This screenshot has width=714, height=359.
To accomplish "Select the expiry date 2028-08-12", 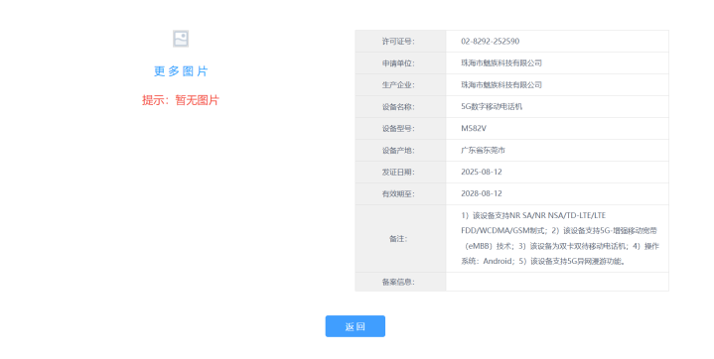I will tap(482, 193).
